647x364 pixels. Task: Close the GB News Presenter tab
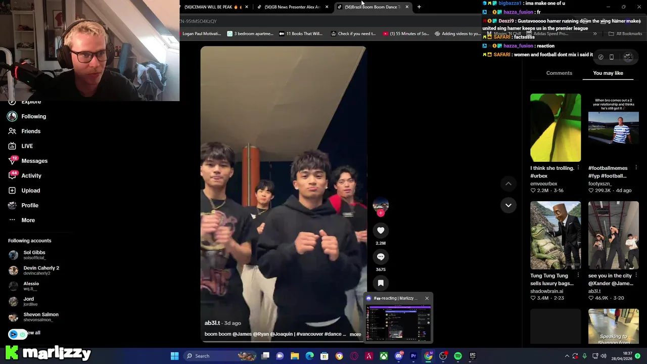[327, 7]
